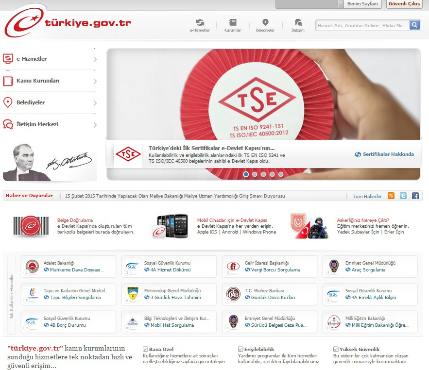Open Vergi Borcu Sorgulama link
The height and width of the screenshot is (370, 429).
[272, 270]
